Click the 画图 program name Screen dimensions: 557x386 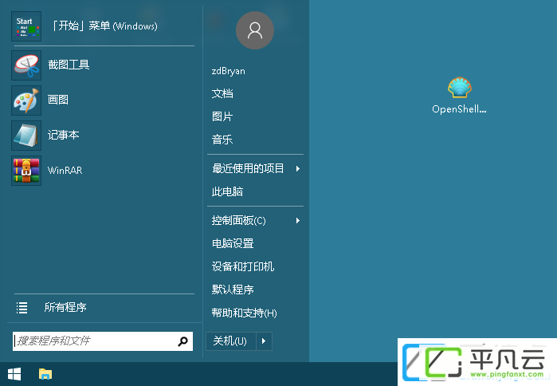(x=58, y=100)
